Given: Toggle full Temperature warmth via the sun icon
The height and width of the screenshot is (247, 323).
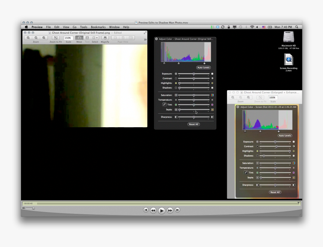Looking at the screenshot, I should point(212,100).
